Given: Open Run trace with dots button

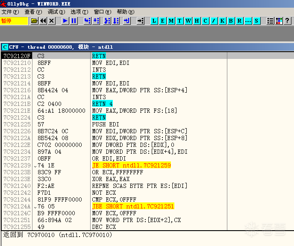Looking at the screenshot, I should pyautogui.click(x=248, y=21).
